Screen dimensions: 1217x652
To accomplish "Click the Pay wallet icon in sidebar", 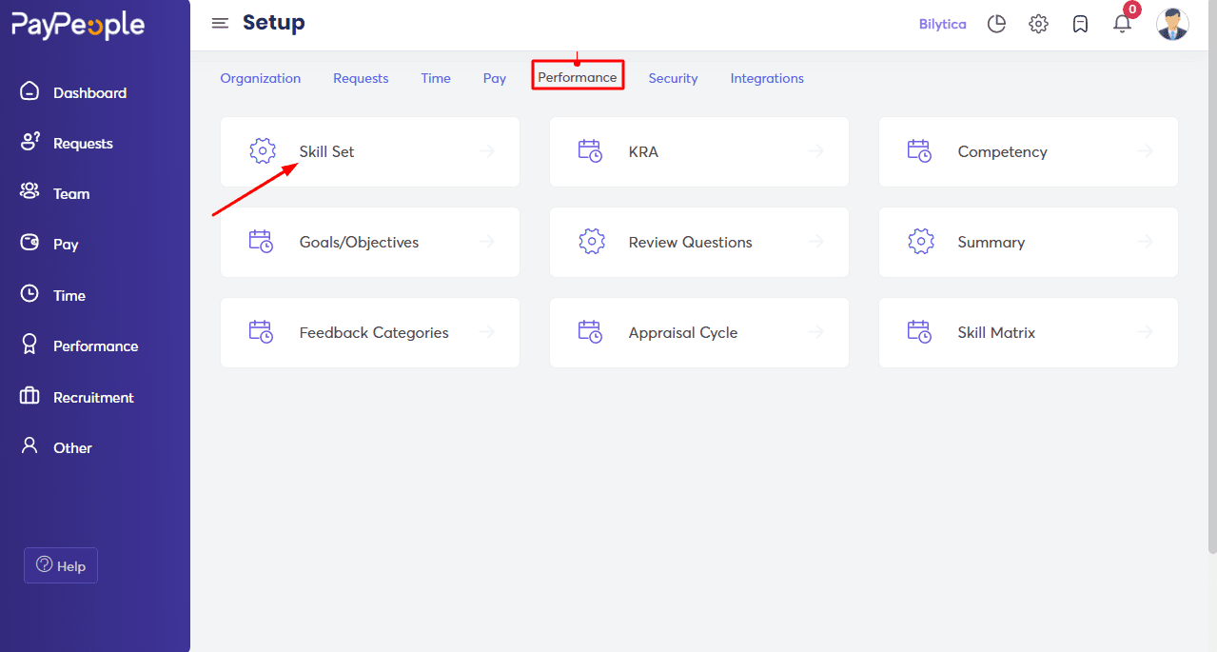I will tap(29, 243).
